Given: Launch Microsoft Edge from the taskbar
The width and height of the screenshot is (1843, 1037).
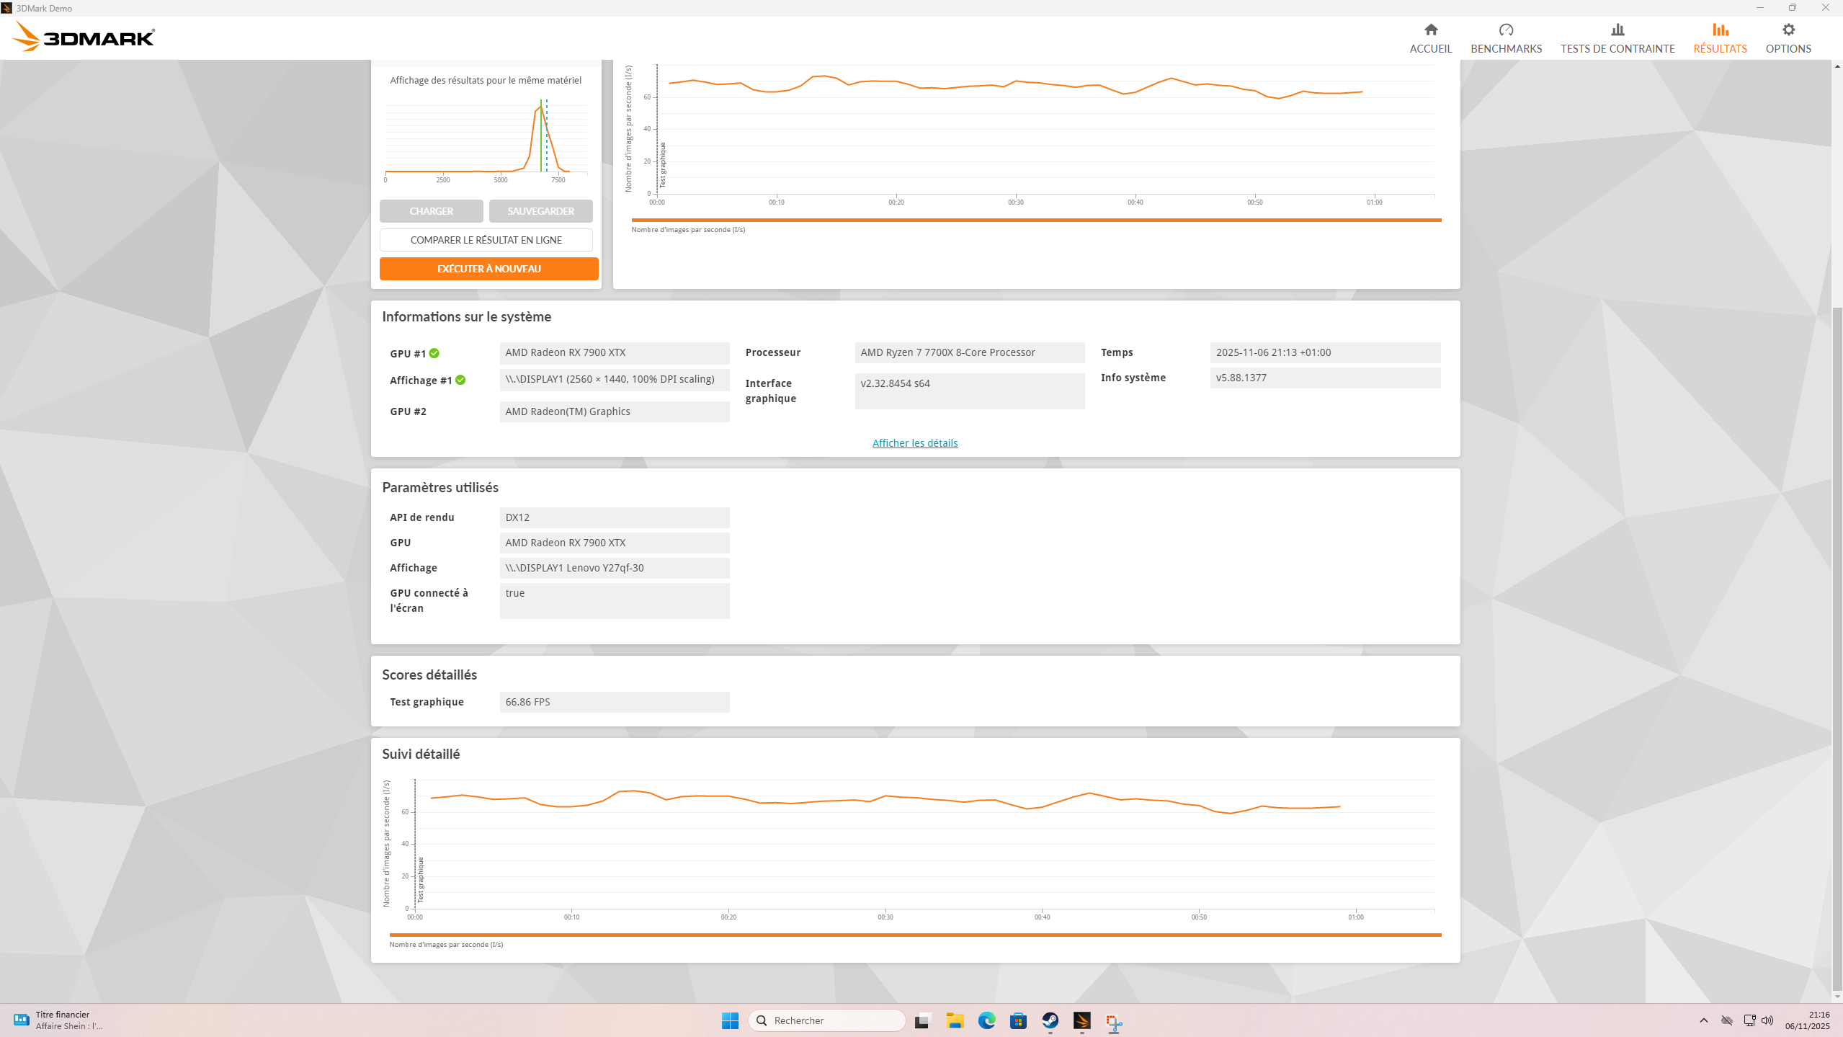Looking at the screenshot, I should click(986, 1020).
